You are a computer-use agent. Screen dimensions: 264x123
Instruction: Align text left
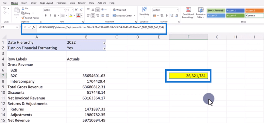click(x=88, y=16)
